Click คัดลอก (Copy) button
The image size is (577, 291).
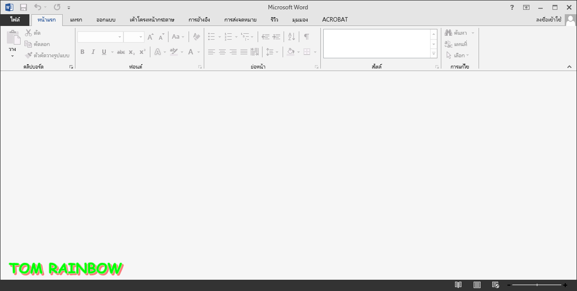tap(37, 44)
